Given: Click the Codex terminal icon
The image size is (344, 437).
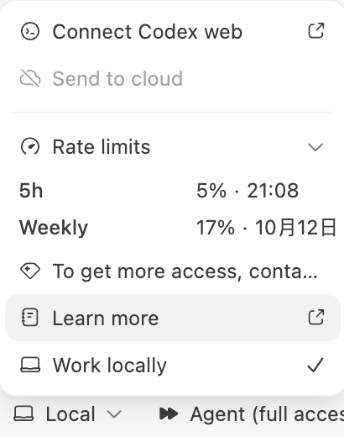Looking at the screenshot, I should (30, 31).
